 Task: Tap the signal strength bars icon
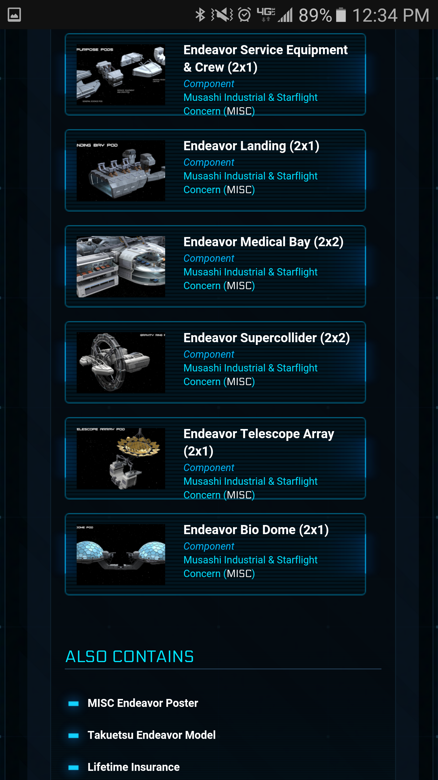coord(285,15)
